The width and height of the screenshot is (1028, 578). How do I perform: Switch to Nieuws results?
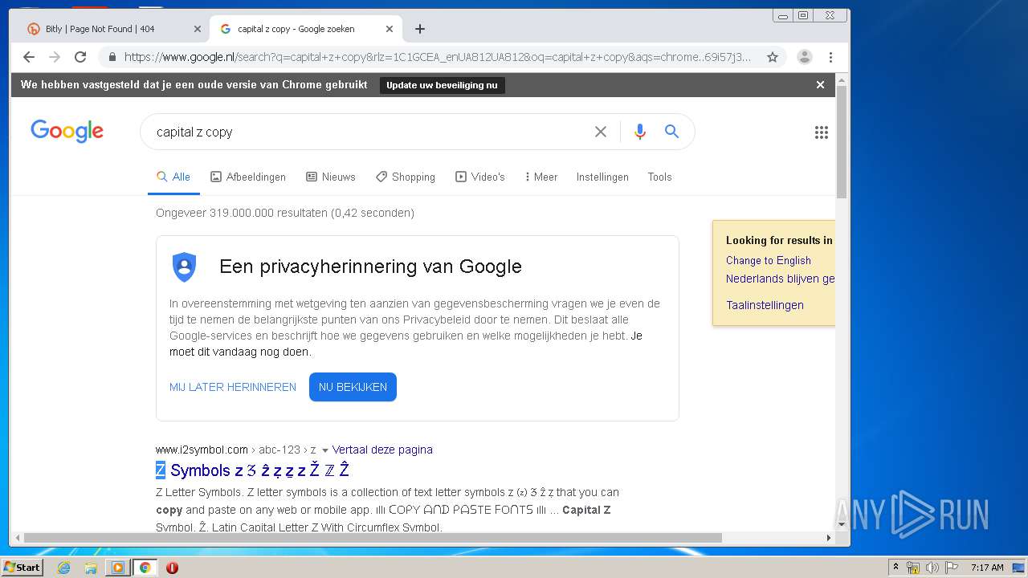tap(331, 177)
